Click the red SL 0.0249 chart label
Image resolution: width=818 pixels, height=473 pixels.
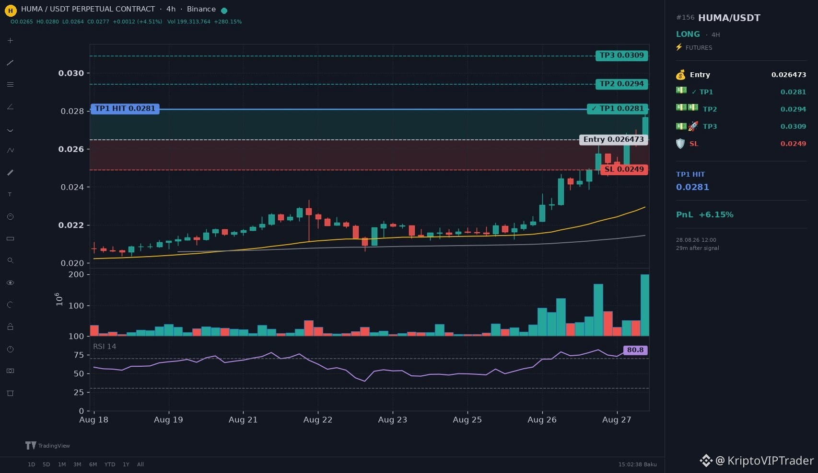click(624, 169)
